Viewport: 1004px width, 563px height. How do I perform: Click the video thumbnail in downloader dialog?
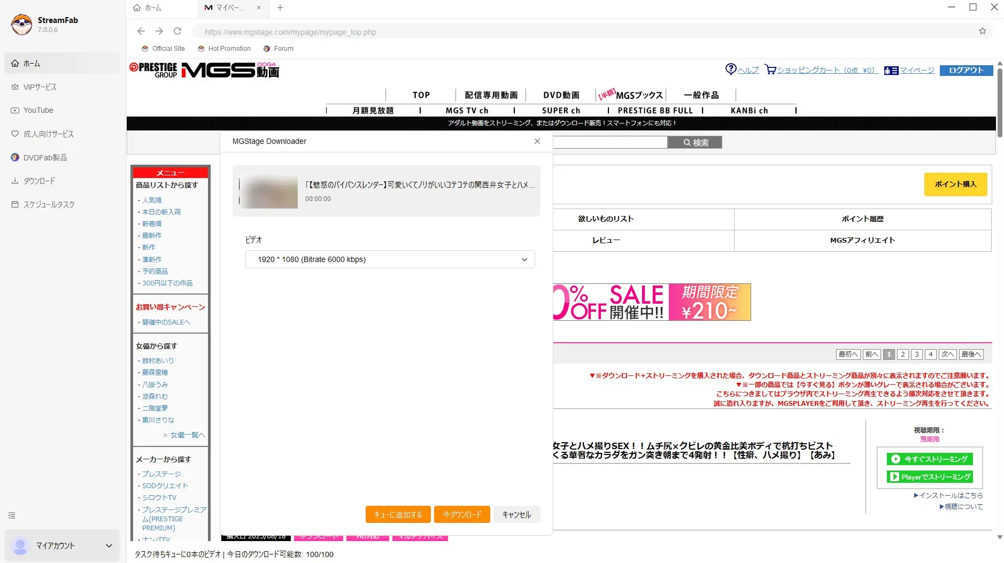[268, 191]
